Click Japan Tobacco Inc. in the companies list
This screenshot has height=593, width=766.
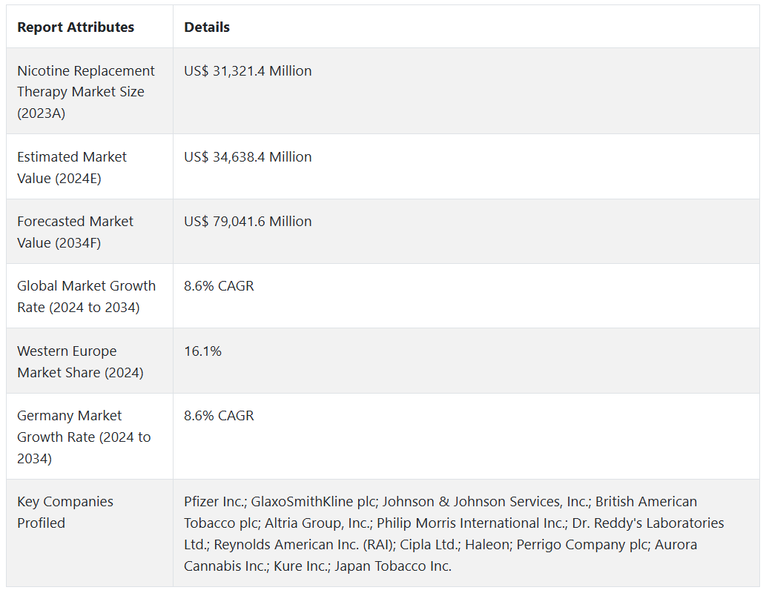(393, 566)
